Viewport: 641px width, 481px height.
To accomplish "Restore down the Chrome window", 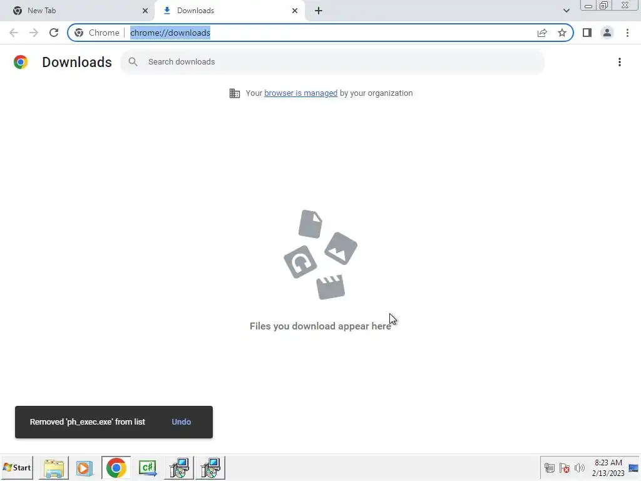I will 604,6.
